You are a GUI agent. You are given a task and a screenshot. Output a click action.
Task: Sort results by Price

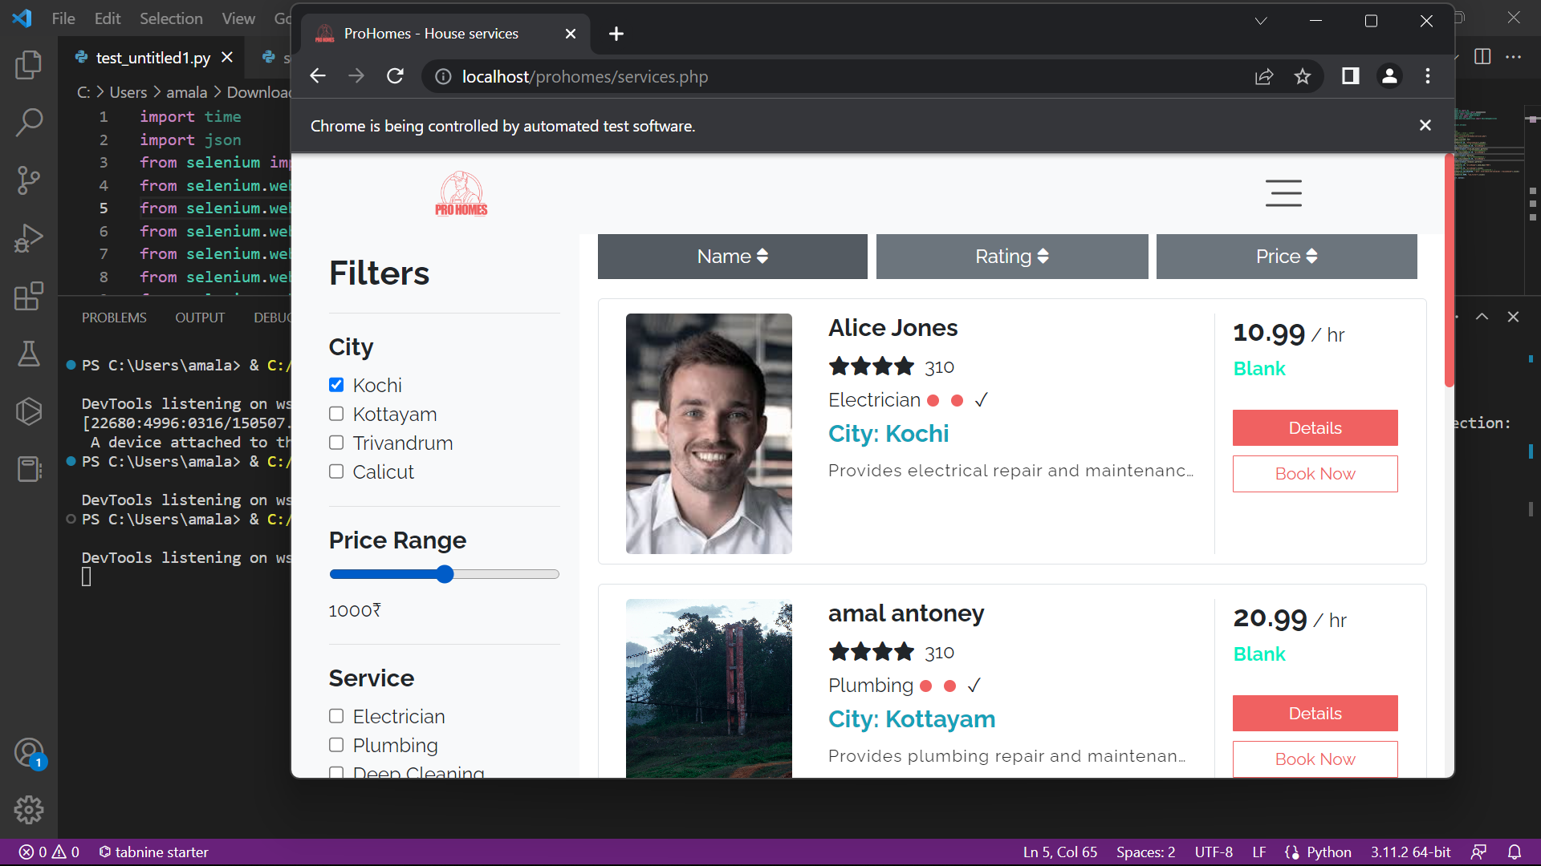1286,257
